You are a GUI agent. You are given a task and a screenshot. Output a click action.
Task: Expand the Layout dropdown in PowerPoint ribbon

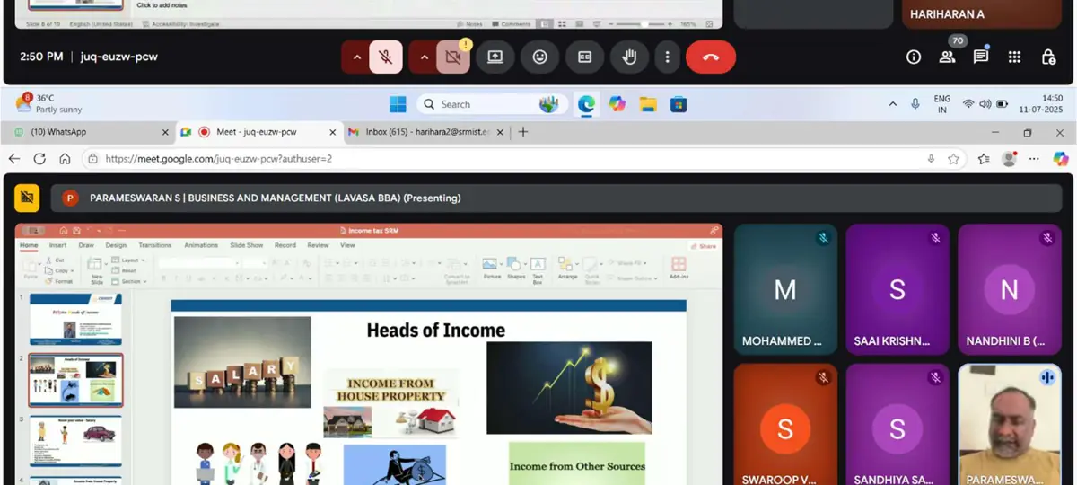[x=128, y=260]
